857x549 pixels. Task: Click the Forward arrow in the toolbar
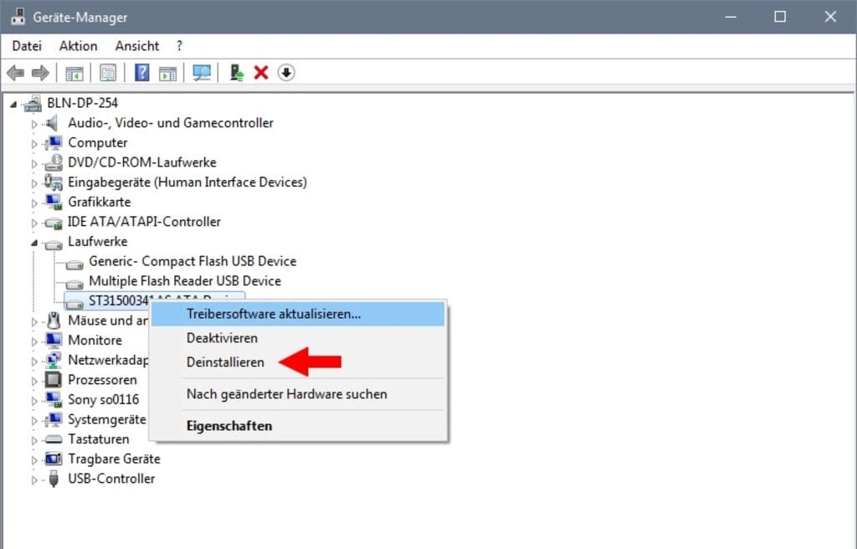(40, 73)
